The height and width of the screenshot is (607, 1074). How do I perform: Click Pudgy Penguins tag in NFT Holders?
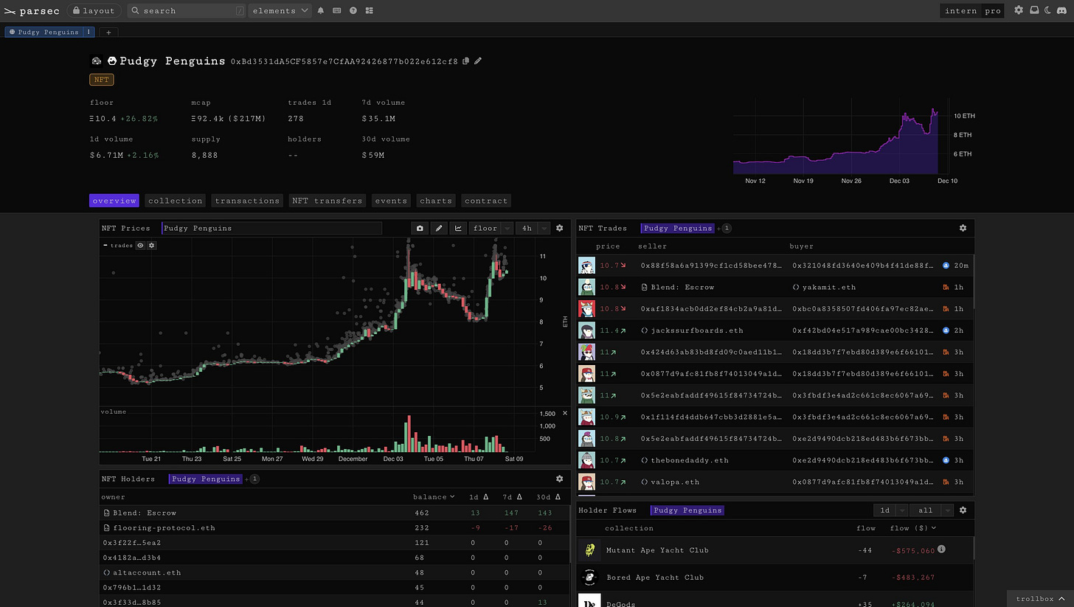tap(205, 479)
